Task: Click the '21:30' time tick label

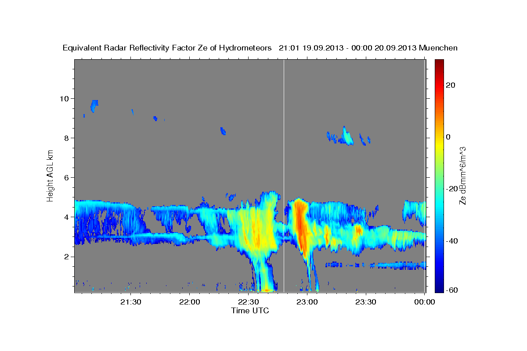Action: point(131,302)
